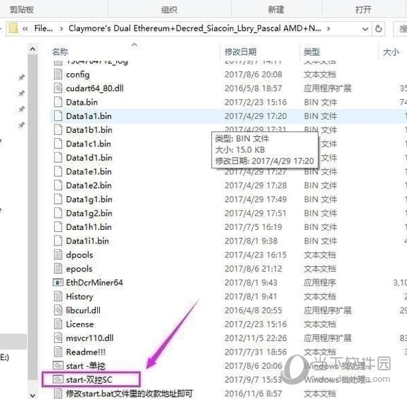This screenshot has height=399, width=407.
Task: Click the Data1e1.bin file icon
Action: 58,172
